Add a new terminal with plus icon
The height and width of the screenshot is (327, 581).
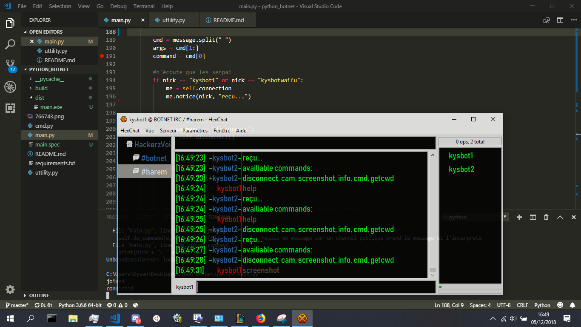tap(519, 217)
